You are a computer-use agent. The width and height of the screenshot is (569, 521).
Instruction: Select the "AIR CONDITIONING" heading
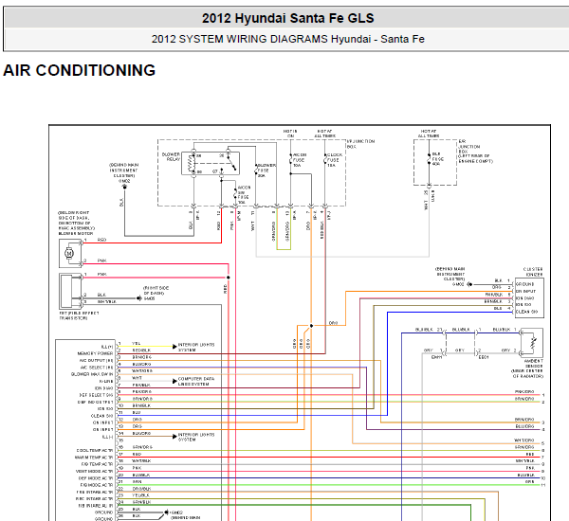(79, 70)
